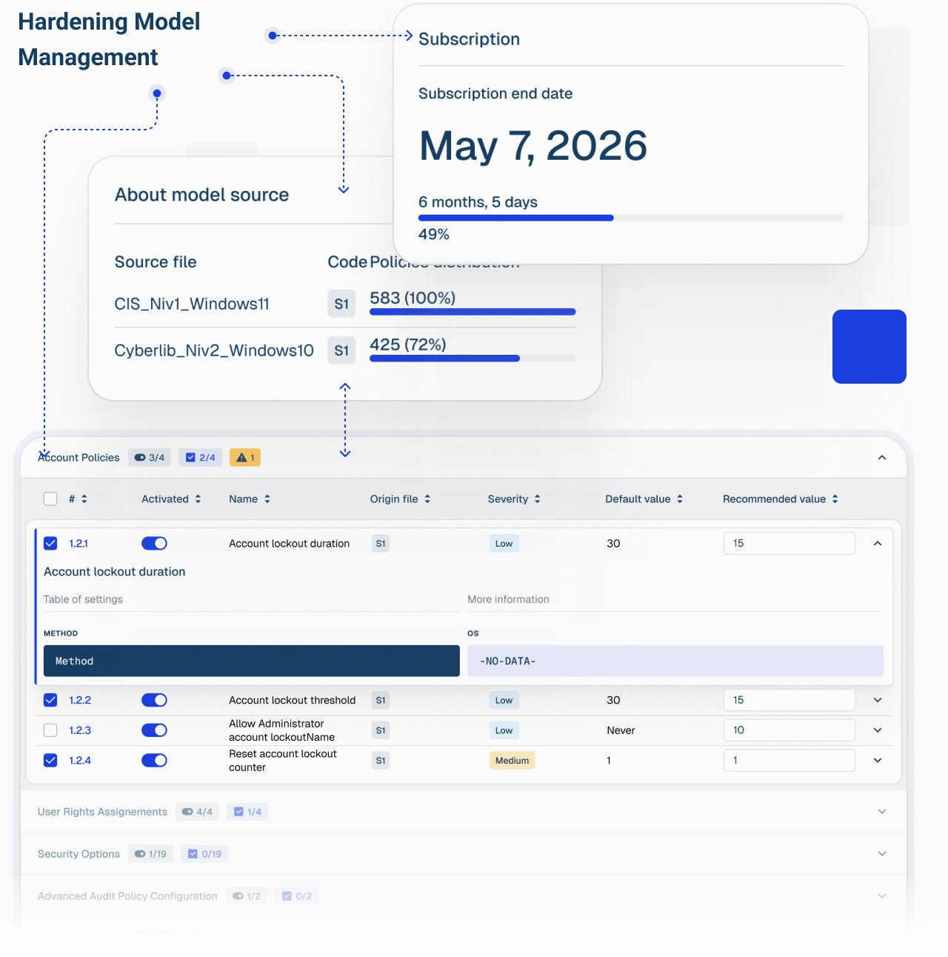Disable activation toggle for policy 1.2.3
Viewport: 948px width, 957px height.
point(153,730)
